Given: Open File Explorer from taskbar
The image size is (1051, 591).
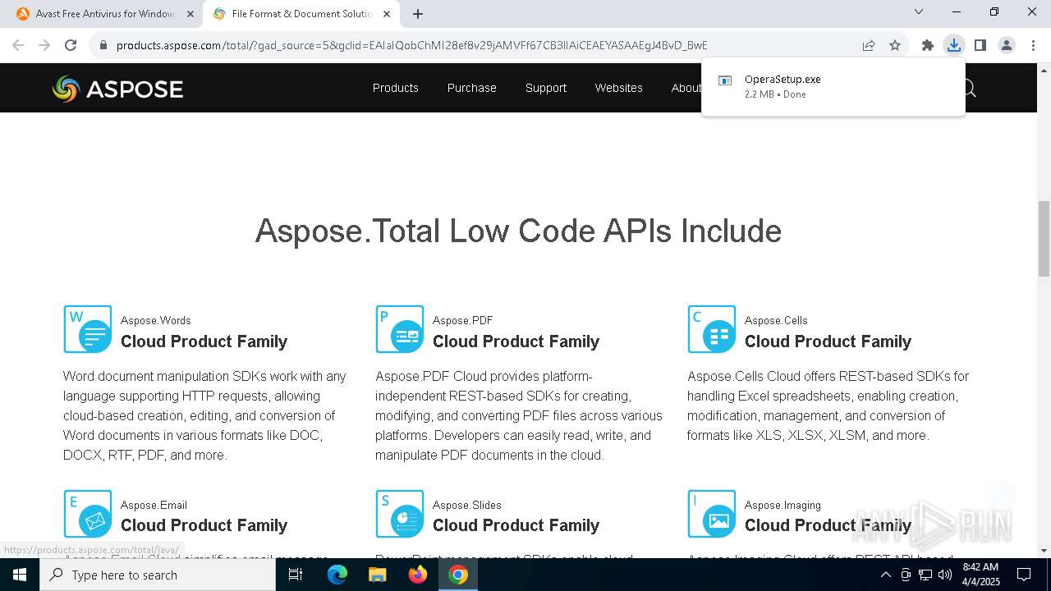Looking at the screenshot, I should coord(378,575).
